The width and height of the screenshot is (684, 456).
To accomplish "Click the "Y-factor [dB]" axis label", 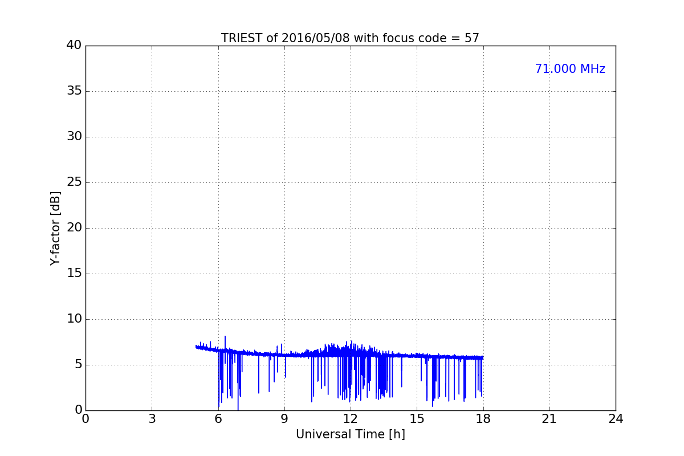I will 55,228.
